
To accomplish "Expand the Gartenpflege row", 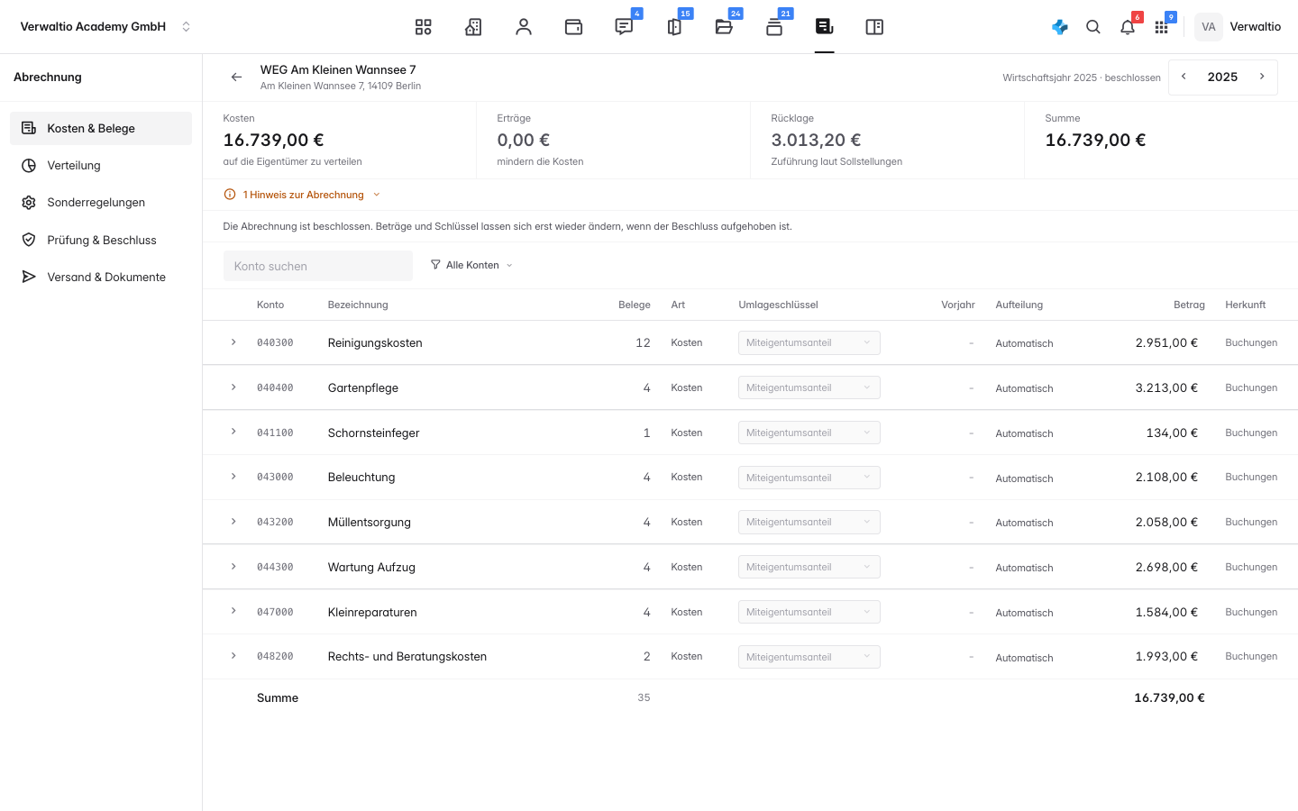I will [x=233, y=387].
